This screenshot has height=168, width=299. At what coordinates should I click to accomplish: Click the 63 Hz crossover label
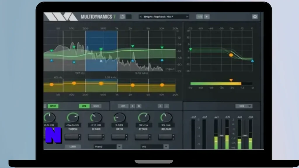[58, 77]
